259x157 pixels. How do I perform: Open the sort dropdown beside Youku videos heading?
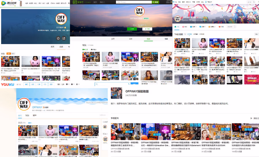30,123
